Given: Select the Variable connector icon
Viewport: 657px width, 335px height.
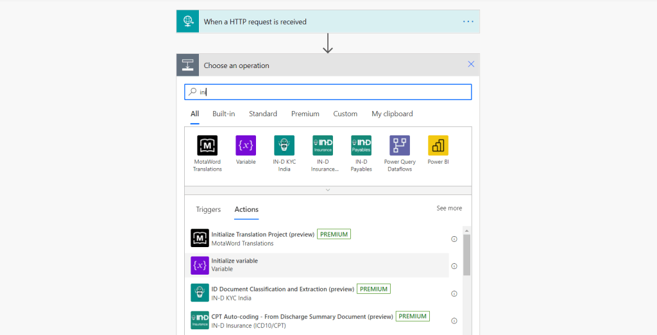Looking at the screenshot, I should point(246,146).
